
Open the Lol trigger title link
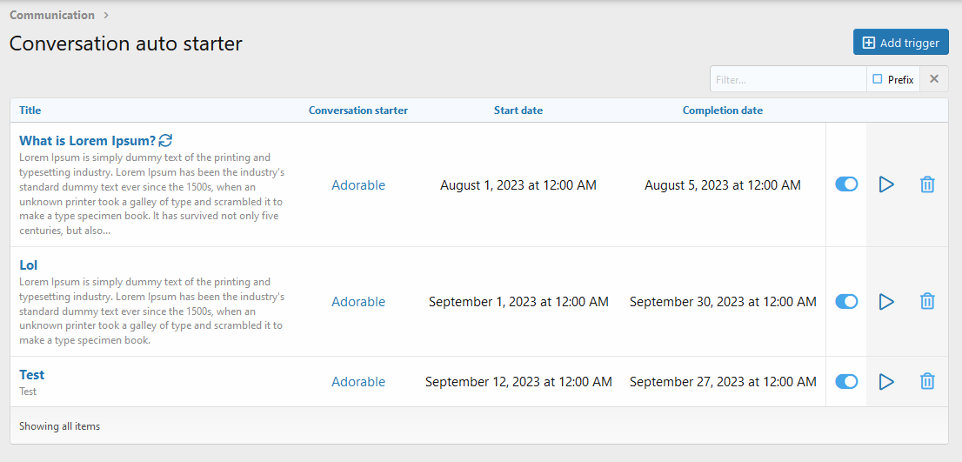coord(28,265)
